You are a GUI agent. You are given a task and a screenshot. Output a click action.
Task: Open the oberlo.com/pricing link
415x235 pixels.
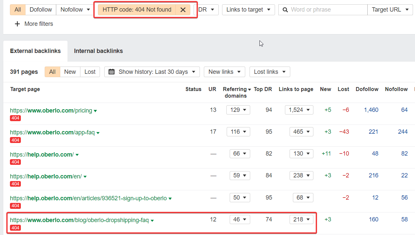click(x=51, y=111)
